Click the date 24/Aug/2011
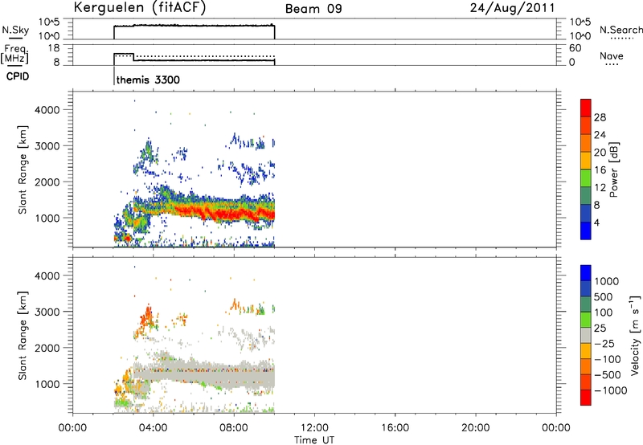The width and height of the screenshot is (643, 445). (x=512, y=8)
